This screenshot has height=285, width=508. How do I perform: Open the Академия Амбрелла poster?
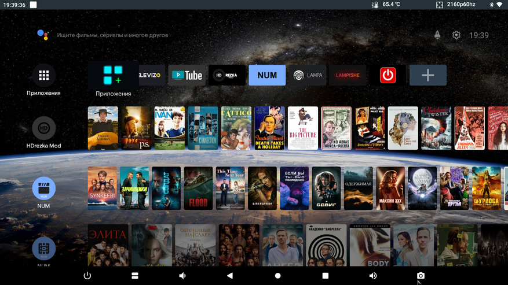click(326, 245)
